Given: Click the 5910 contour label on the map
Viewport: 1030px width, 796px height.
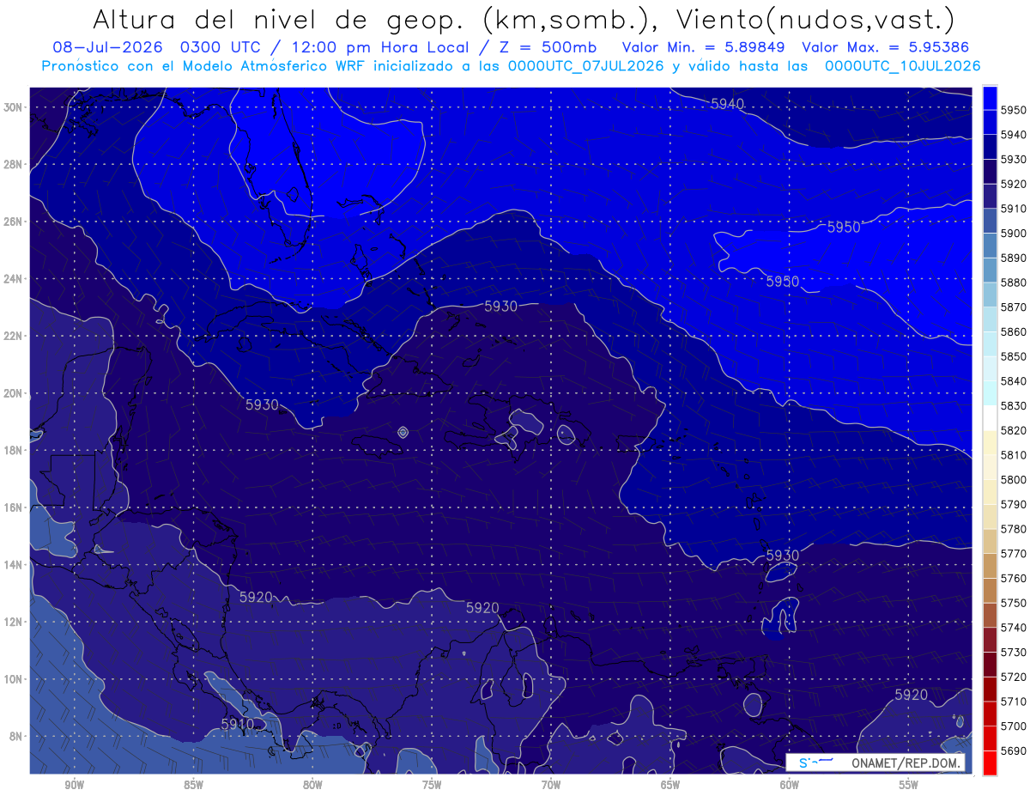Looking at the screenshot, I should pos(238,724).
